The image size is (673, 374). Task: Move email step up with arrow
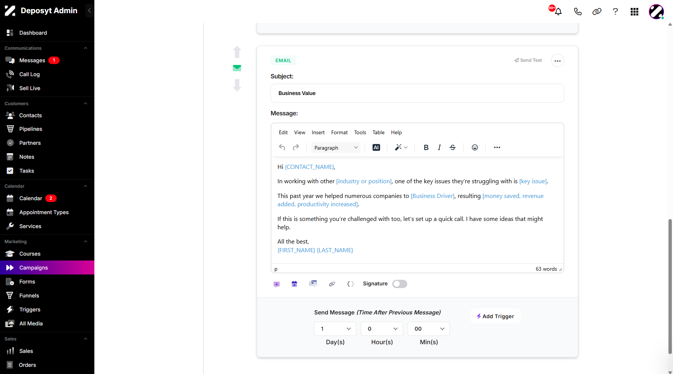237,52
